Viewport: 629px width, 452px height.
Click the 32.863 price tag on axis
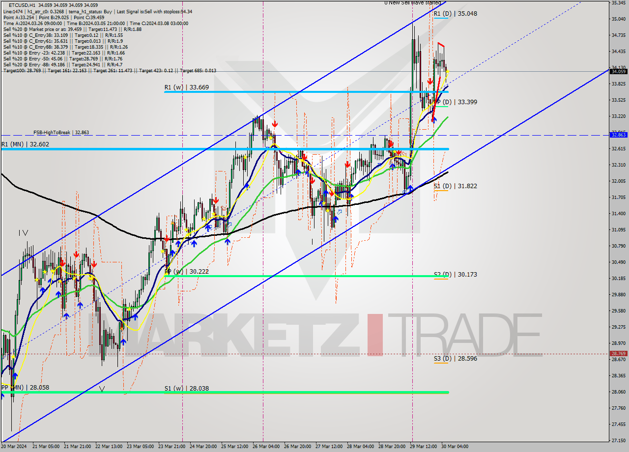coord(618,135)
